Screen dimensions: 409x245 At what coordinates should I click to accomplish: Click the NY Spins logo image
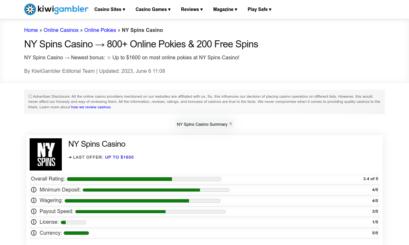pos(46,154)
